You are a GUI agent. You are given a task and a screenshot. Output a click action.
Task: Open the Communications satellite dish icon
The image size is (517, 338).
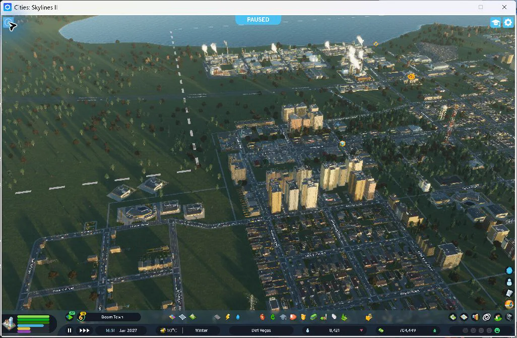pos(334,317)
